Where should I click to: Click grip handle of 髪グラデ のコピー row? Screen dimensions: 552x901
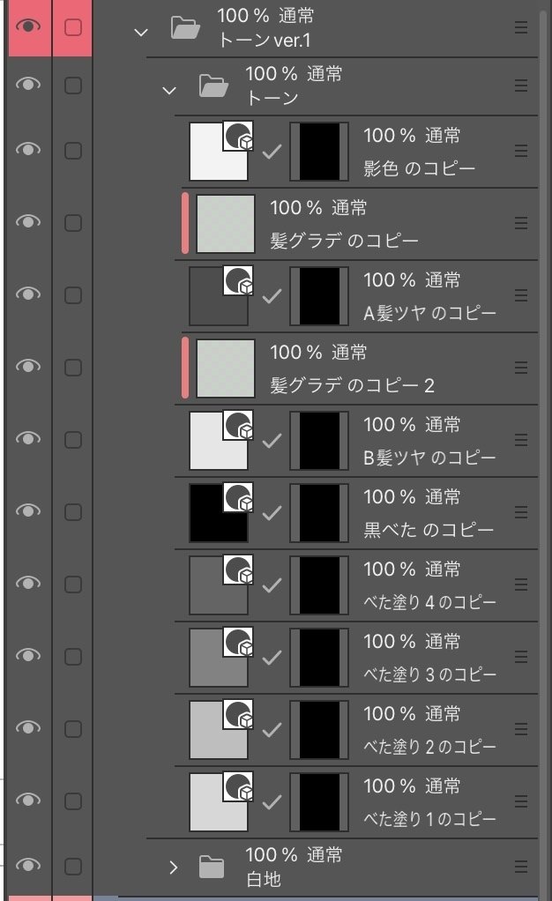(x=521, y=222)
